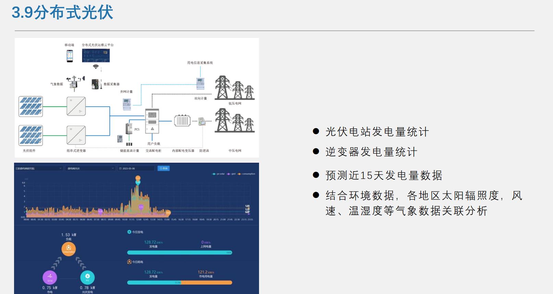The image size is (553, 294).
Task: Click the WiFi signal icon below cloud platform
Action: tap(96, 67)
